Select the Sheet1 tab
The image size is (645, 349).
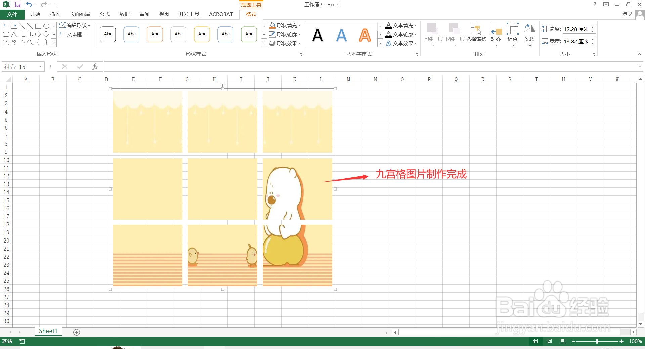click(48, 331)
